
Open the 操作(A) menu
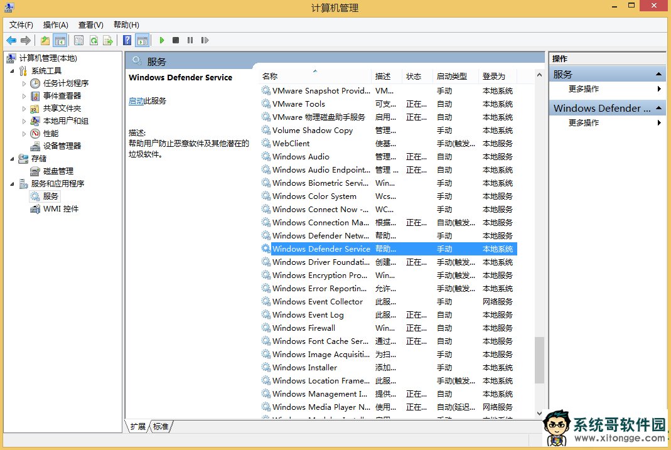click(x=55, y=24)
